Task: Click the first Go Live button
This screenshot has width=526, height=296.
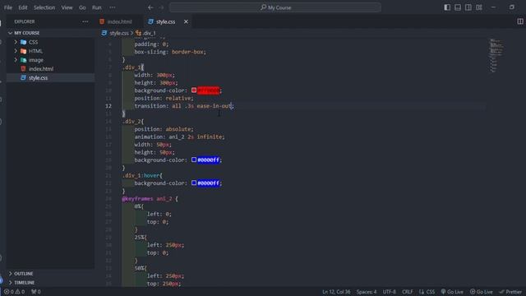Action: 452,292
